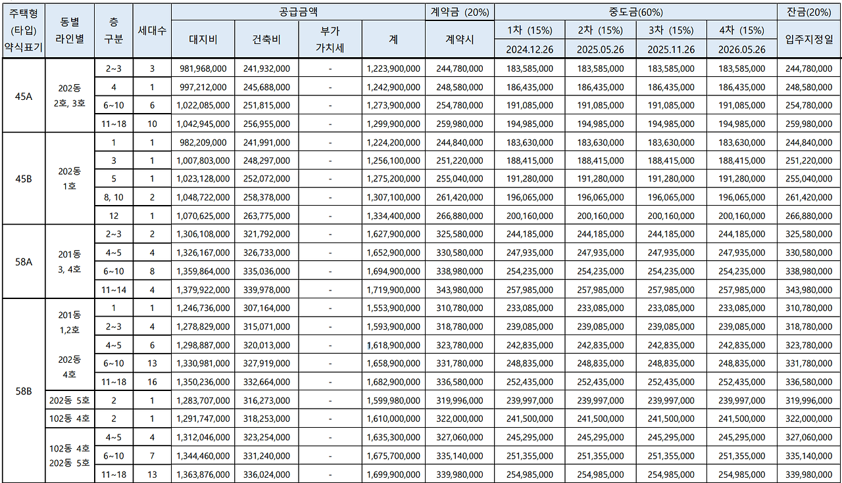Viewport: 842px width, 483px height.
Task: Select total 1,699,900,000
Action: tap(393, 473)
